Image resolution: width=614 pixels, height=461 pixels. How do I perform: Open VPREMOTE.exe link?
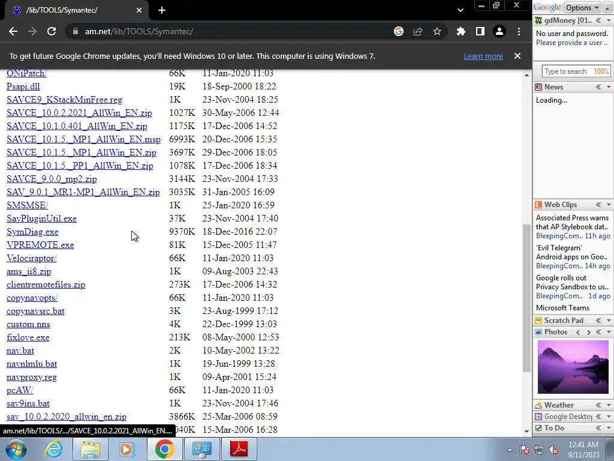click(40, 245)
